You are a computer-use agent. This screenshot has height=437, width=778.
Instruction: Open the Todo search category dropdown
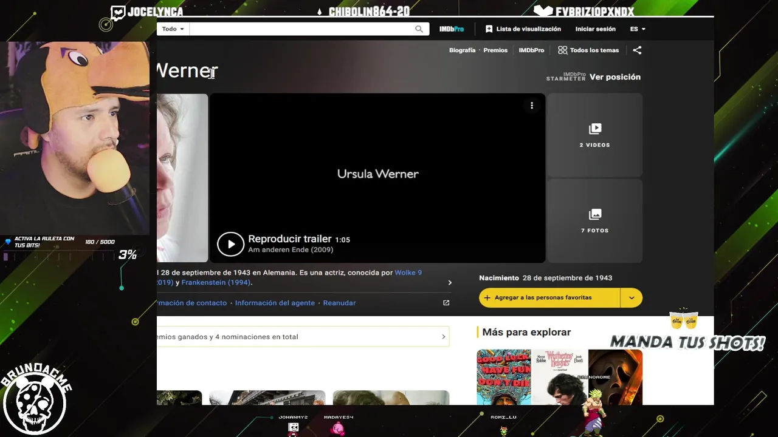point(173,29)
